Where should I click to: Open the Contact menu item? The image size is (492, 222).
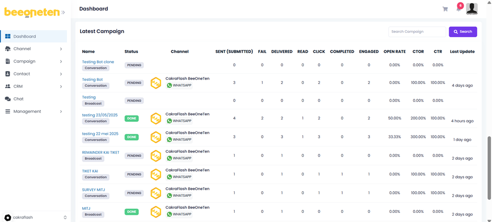click(22, 74)
